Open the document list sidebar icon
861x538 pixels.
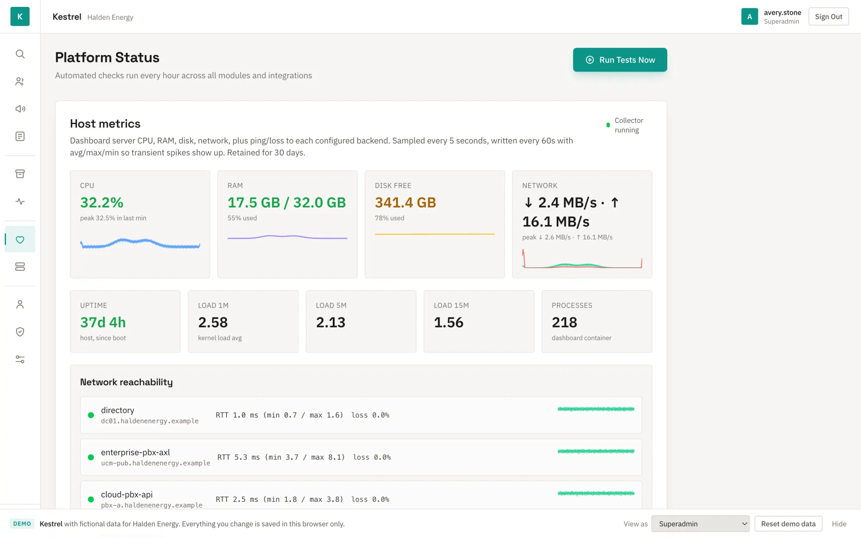pos(20,136)
